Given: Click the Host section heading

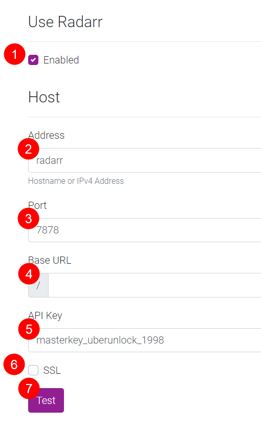Looking at the screenshot, I should click(x=44, y=97).
